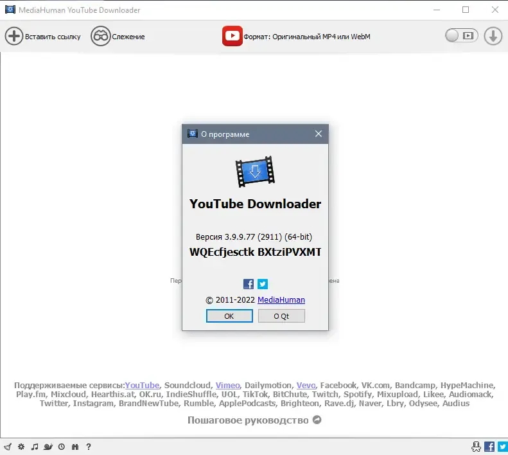Open Facebook icon in bottom status bar
508x455 pixels.
point(489,447)
